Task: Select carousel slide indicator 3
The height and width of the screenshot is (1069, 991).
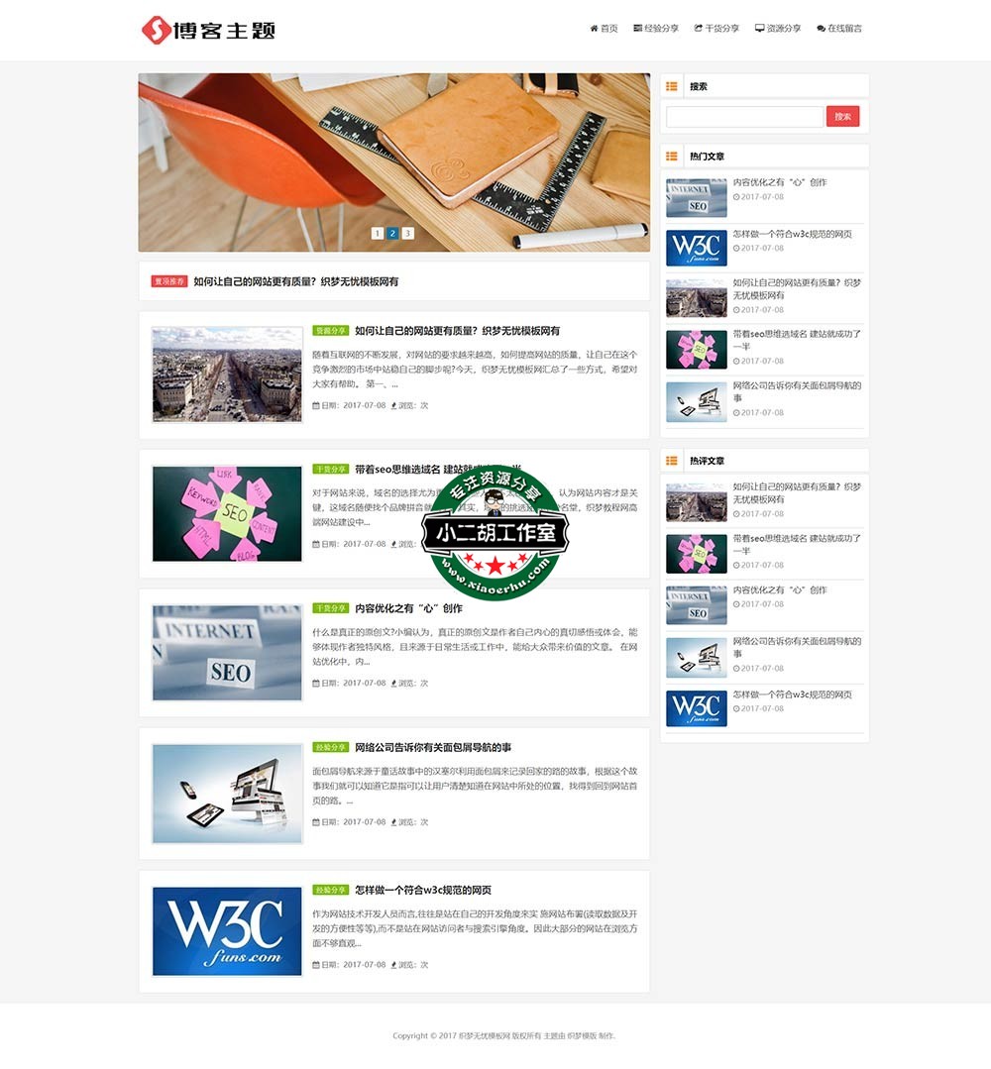Action: coord(407,234)
